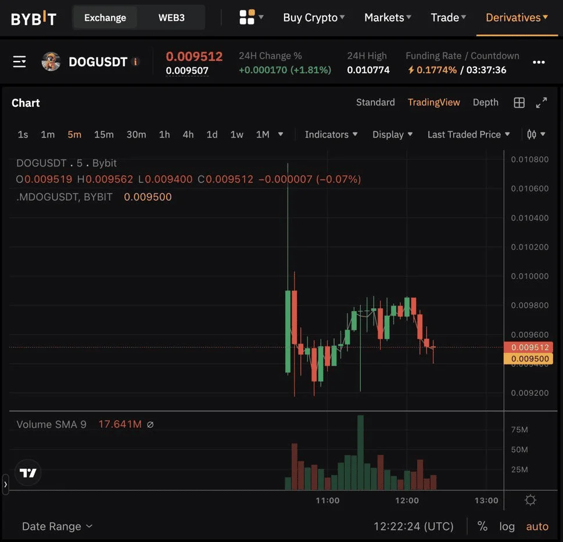This screenshot has height=542, width=563.
Task: Open chart settings gear icon
Action: point(530,500)
